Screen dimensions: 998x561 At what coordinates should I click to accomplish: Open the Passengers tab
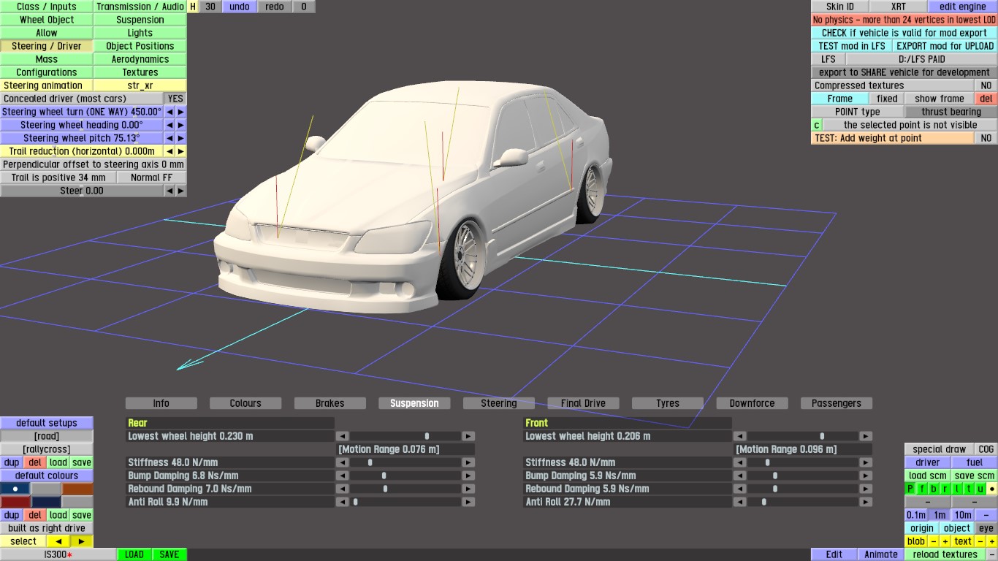click(x=837, y=403)
